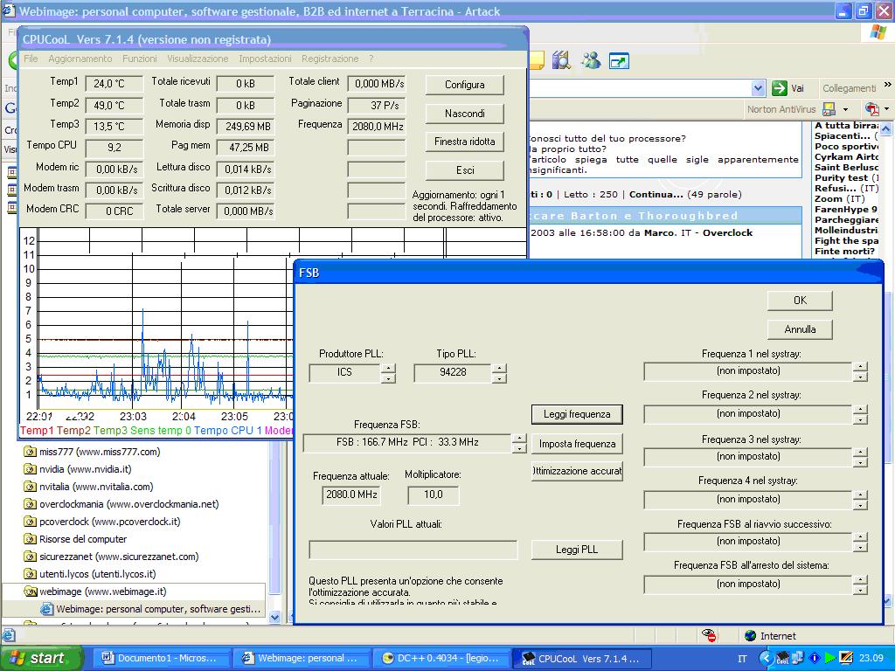Viewport: 895px width, 671px height.
Task: Click the green triangle tray icon
Action: click(x=829, y=658)
